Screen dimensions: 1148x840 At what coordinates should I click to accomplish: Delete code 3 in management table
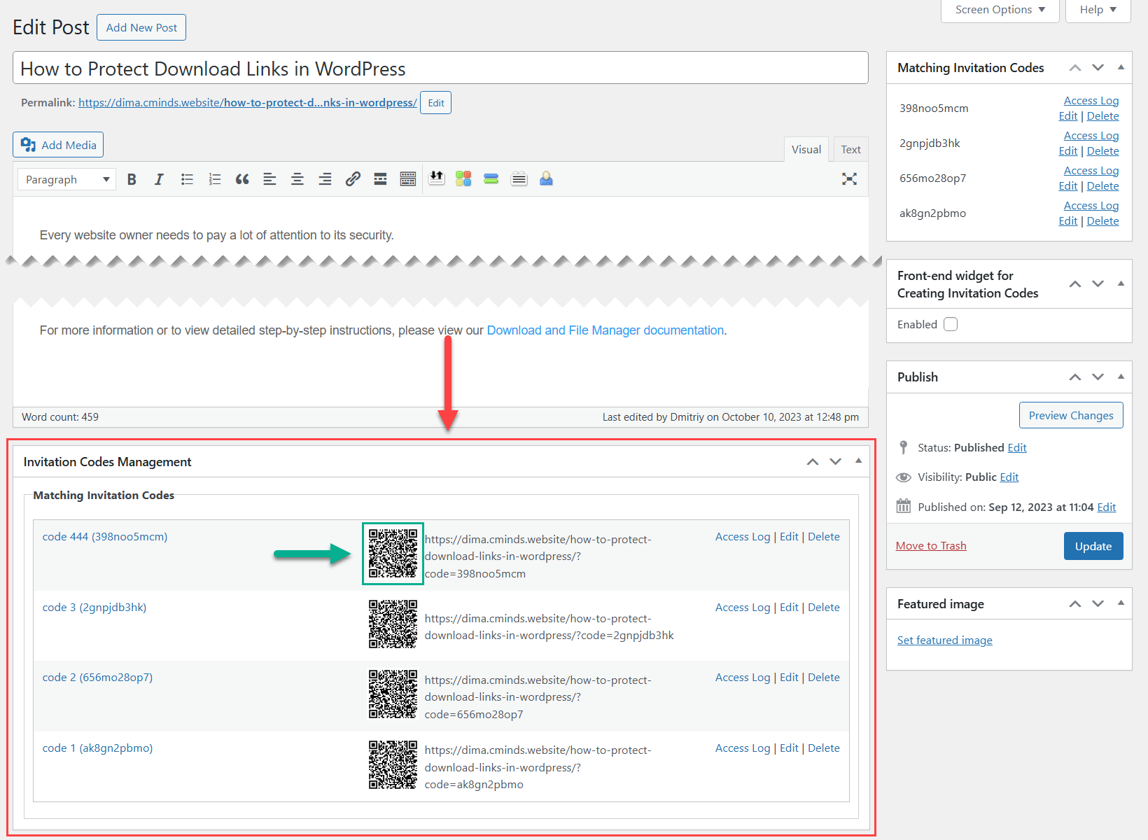click(x=824, y=608)
